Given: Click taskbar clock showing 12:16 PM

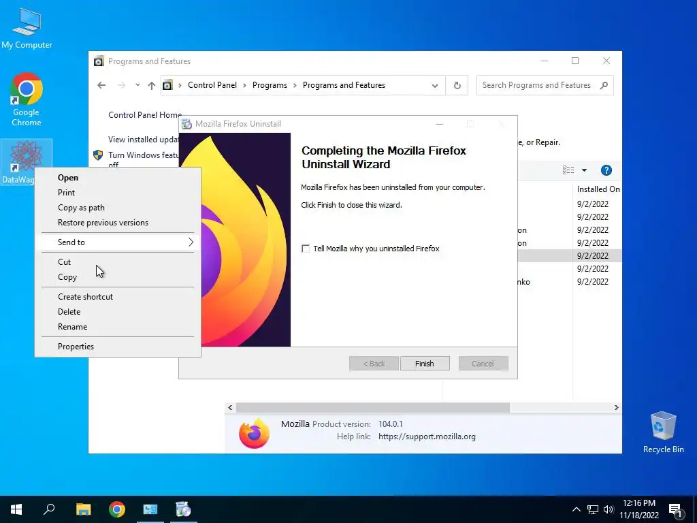Looking at the screenshot, I should 638,509.
